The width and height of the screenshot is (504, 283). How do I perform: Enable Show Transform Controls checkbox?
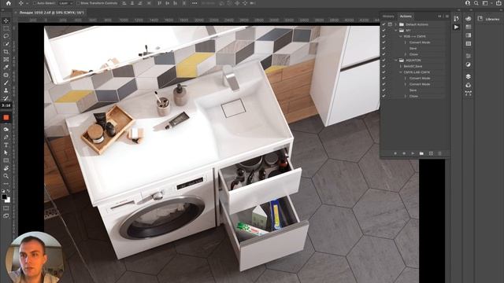78,3
